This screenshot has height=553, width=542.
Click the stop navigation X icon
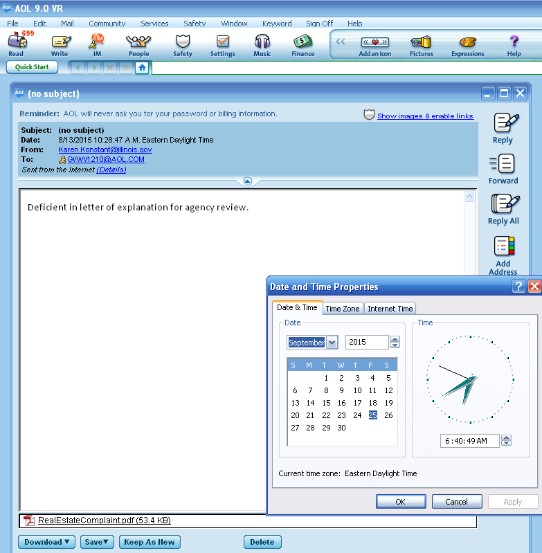tap(110, 67)
